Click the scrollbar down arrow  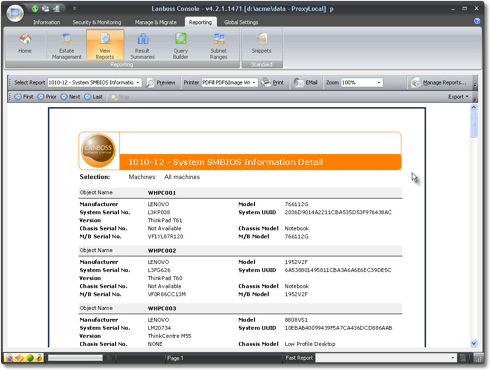point(474,343)
